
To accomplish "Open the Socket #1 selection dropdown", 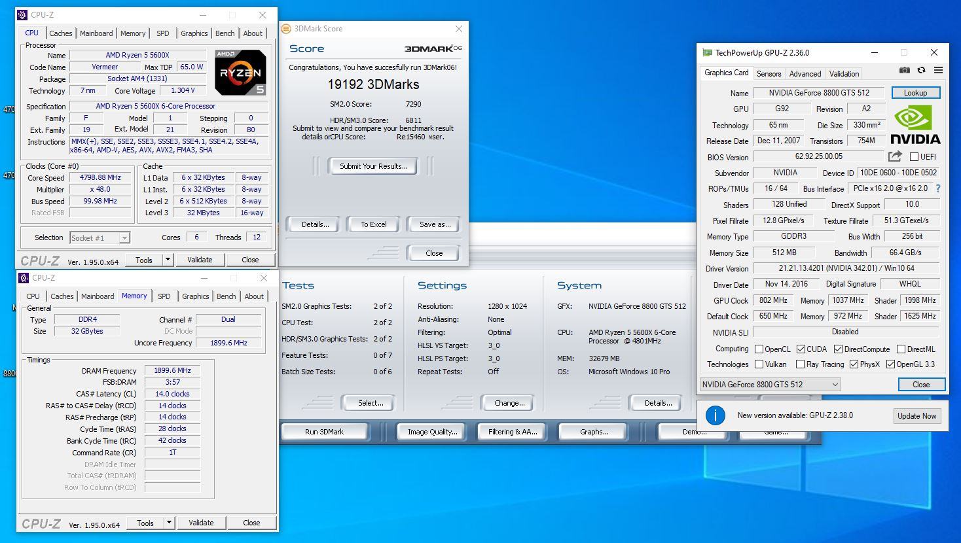I will 100,238.
